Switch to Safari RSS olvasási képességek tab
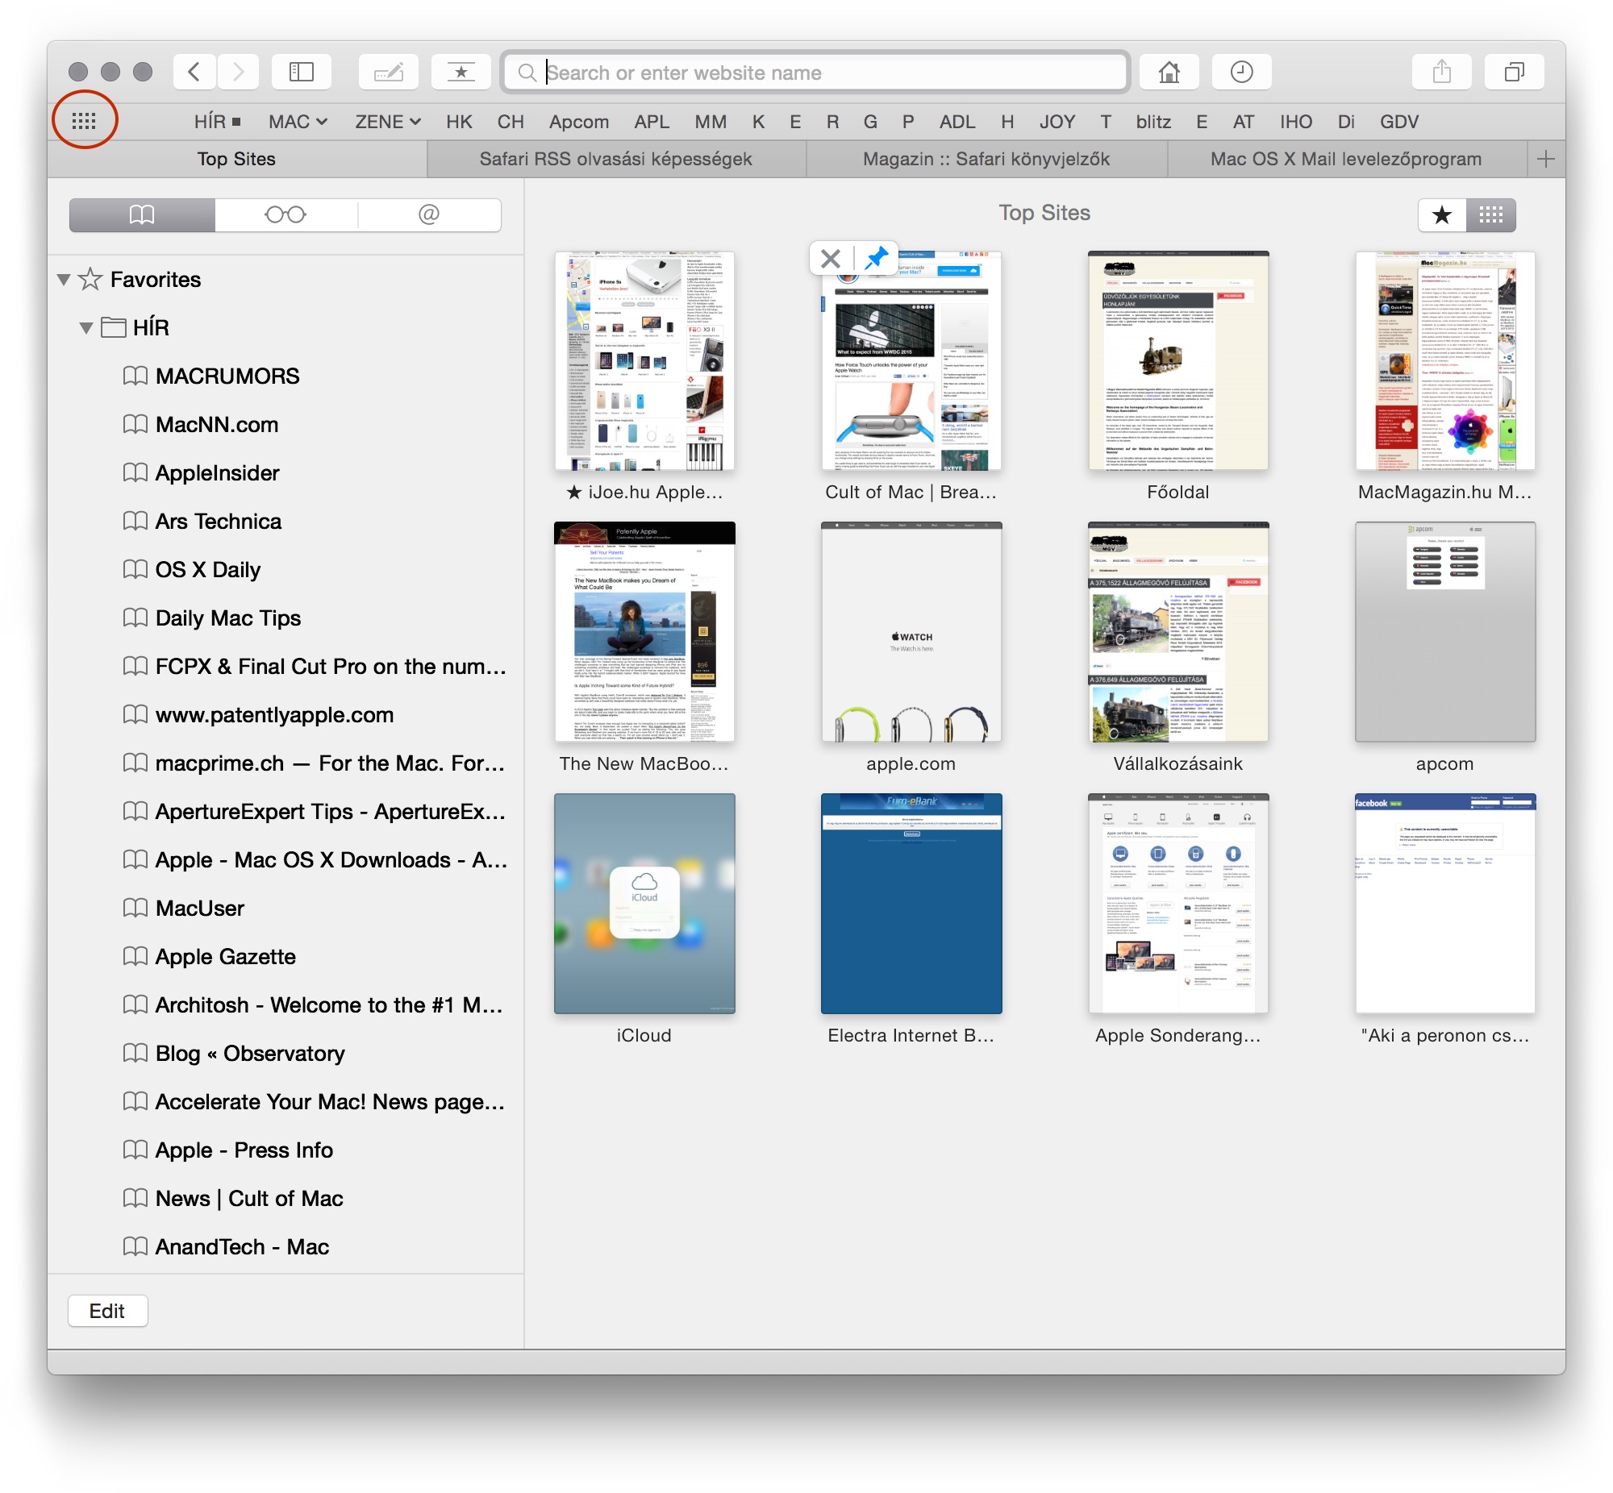 tap(616, 159)
